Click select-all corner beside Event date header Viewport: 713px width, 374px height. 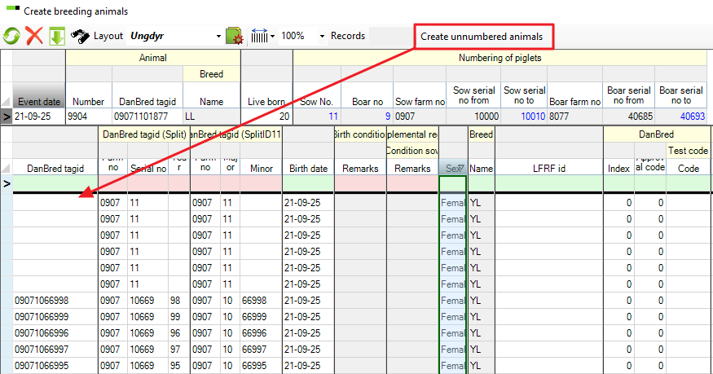point(7,101)
